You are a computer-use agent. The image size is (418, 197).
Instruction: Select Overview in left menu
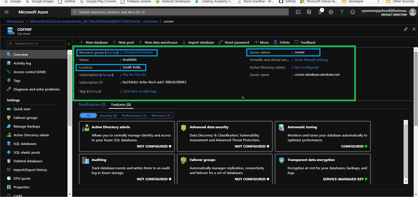click(34, 55)
